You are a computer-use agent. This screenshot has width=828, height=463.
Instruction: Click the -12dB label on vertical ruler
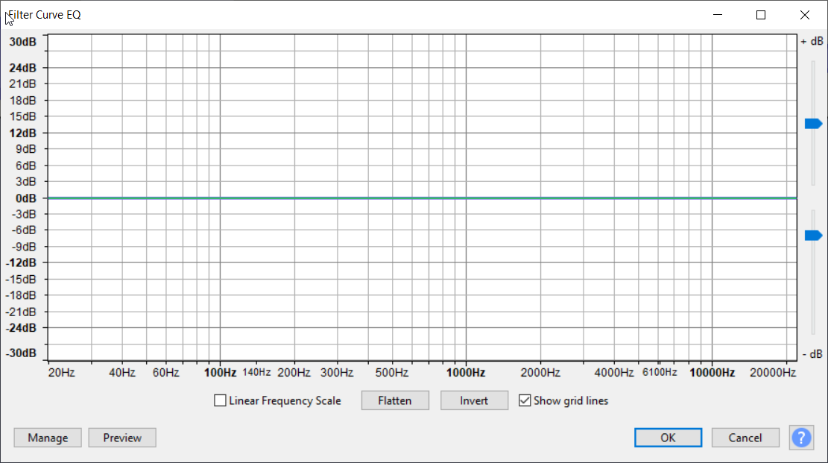(x=21, y=262)
